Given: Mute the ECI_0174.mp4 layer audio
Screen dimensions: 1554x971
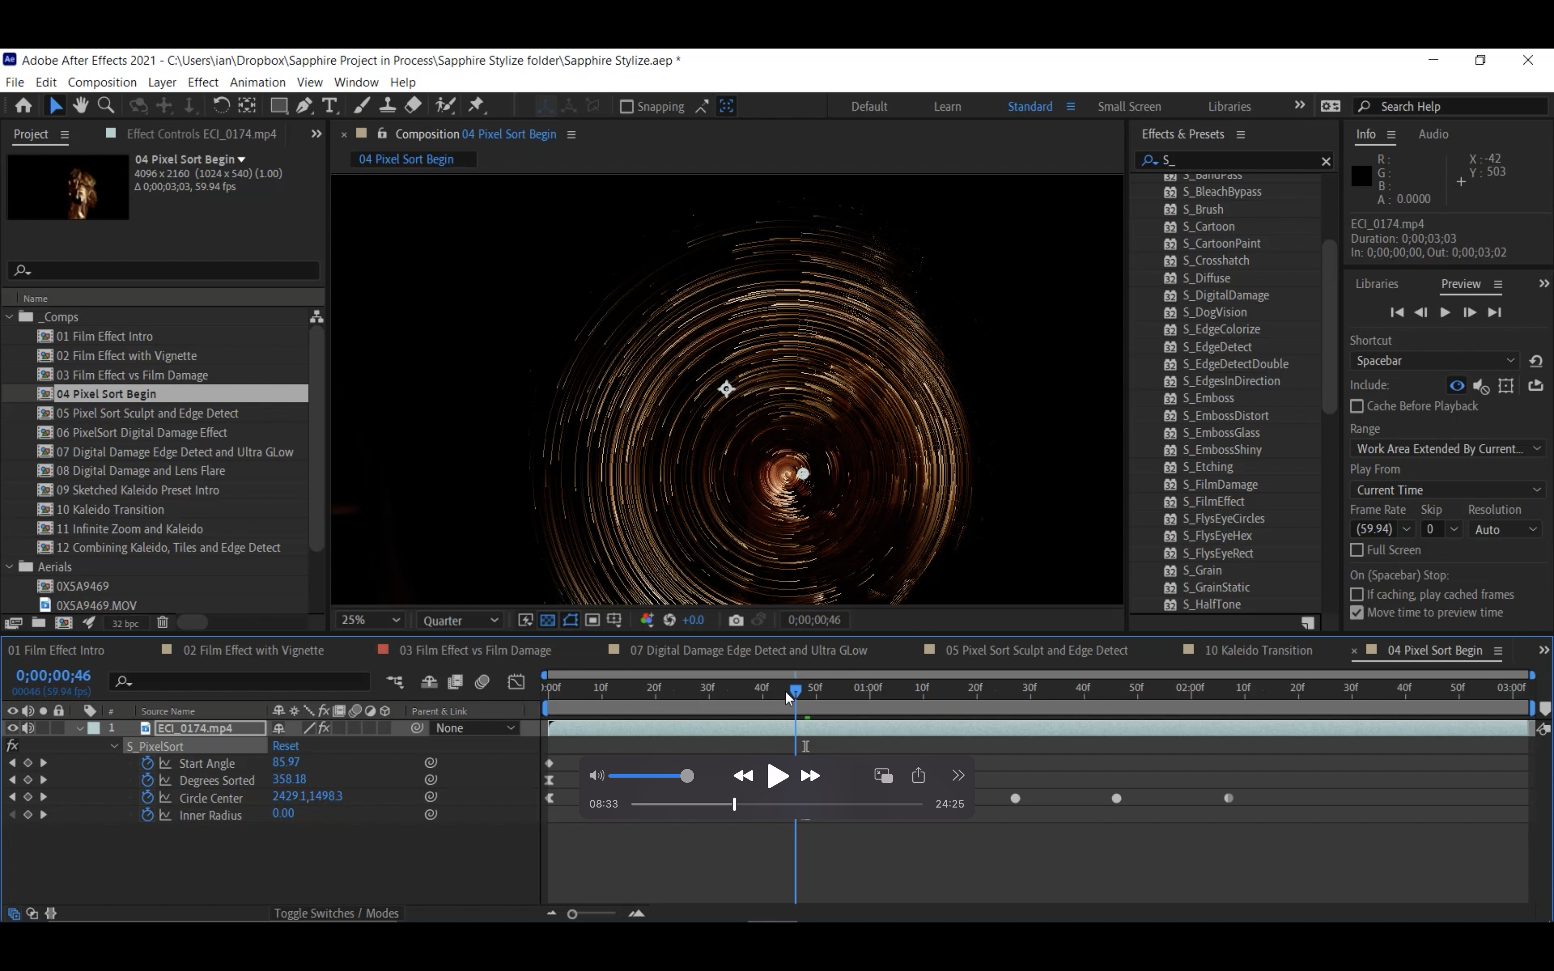Looking at the screenshot, I should [x=28, y=728].
